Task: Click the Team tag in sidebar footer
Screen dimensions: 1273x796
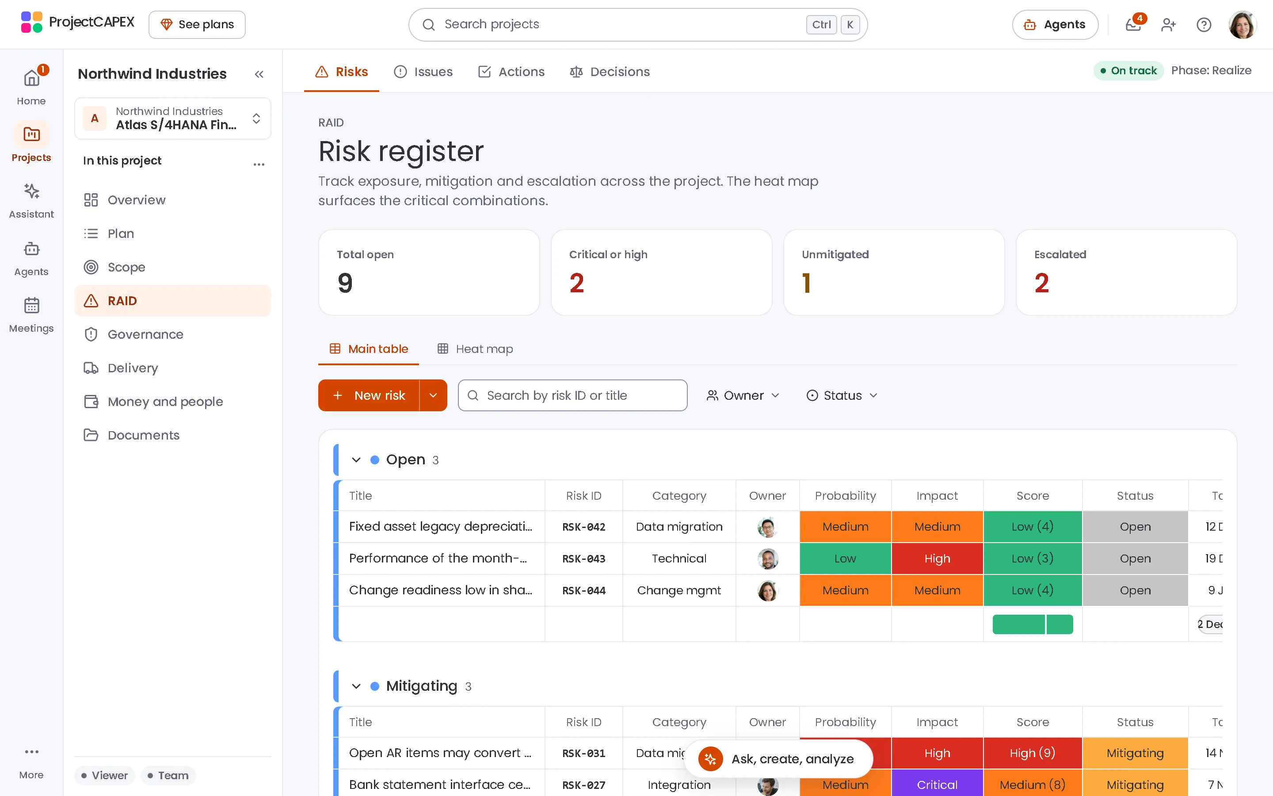Action: coord(168,776)
